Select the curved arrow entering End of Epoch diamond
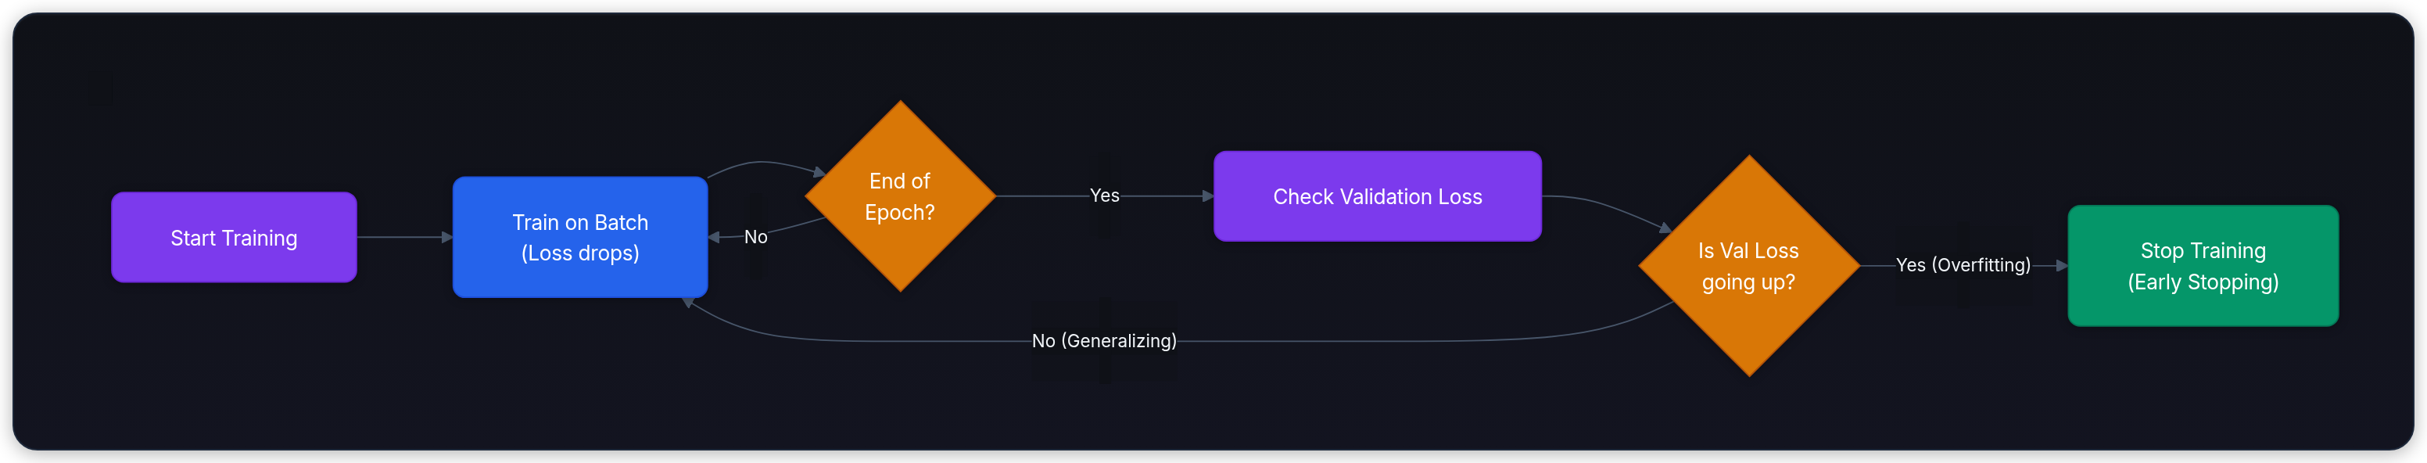2427x463 pixels. pos(765,168)
